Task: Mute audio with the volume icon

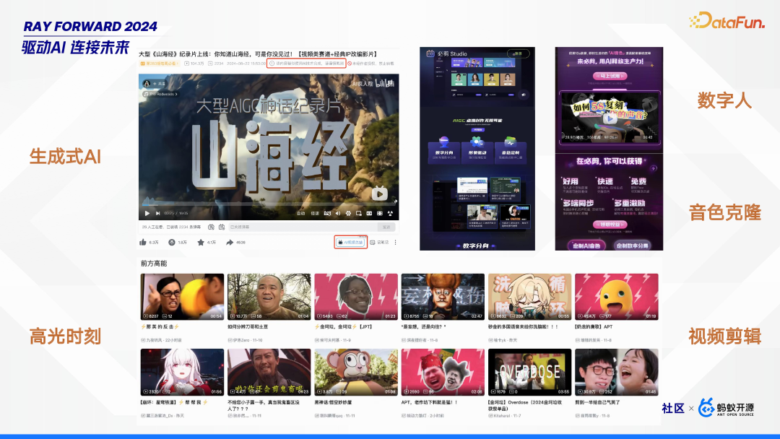Action: coord(337,213)
